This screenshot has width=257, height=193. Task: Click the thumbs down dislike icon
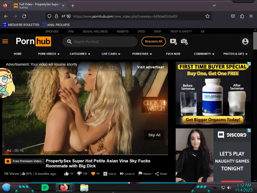(x=79, y=173)
